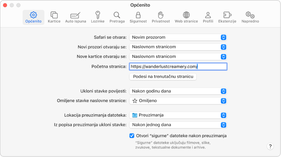
Task: Click the Početna stranica URL field
Action: 178,67
